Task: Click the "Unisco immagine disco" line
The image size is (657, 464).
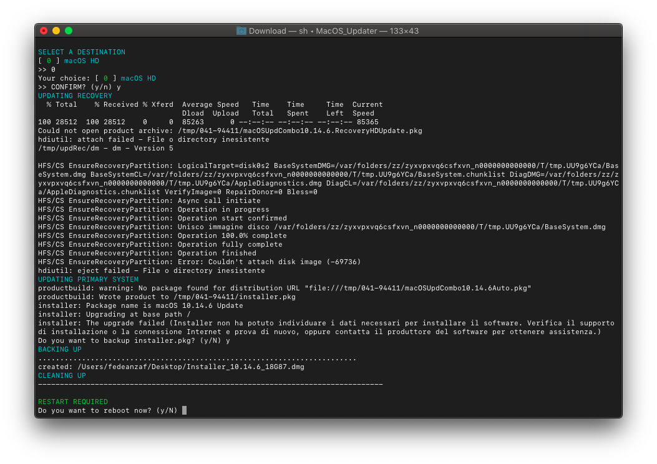Action: click(x=322, y=227)
